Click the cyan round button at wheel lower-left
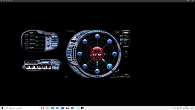195x110 pixels. tap(76, 71)
